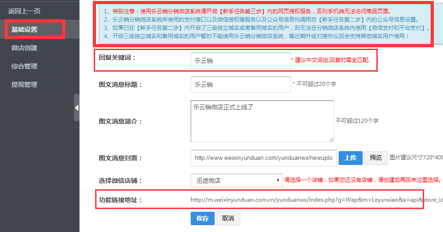Click the 选择微信店铺 field label
The height and width of the screenshot is (232, 443).
pos(121,181)
